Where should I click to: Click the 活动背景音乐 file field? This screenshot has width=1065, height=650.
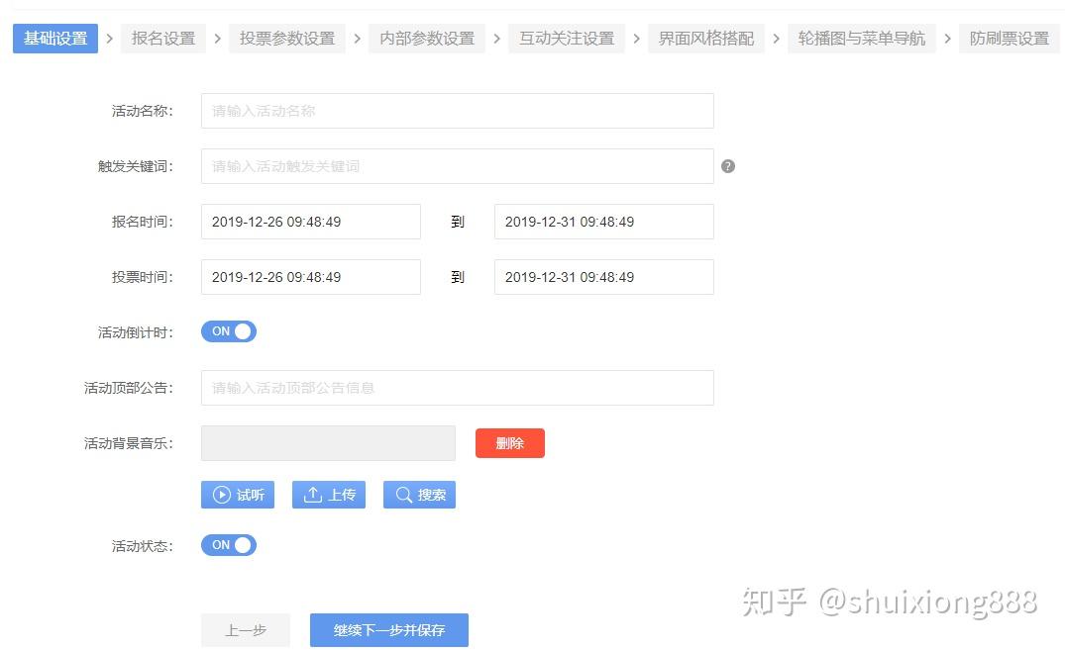[328, 443]
